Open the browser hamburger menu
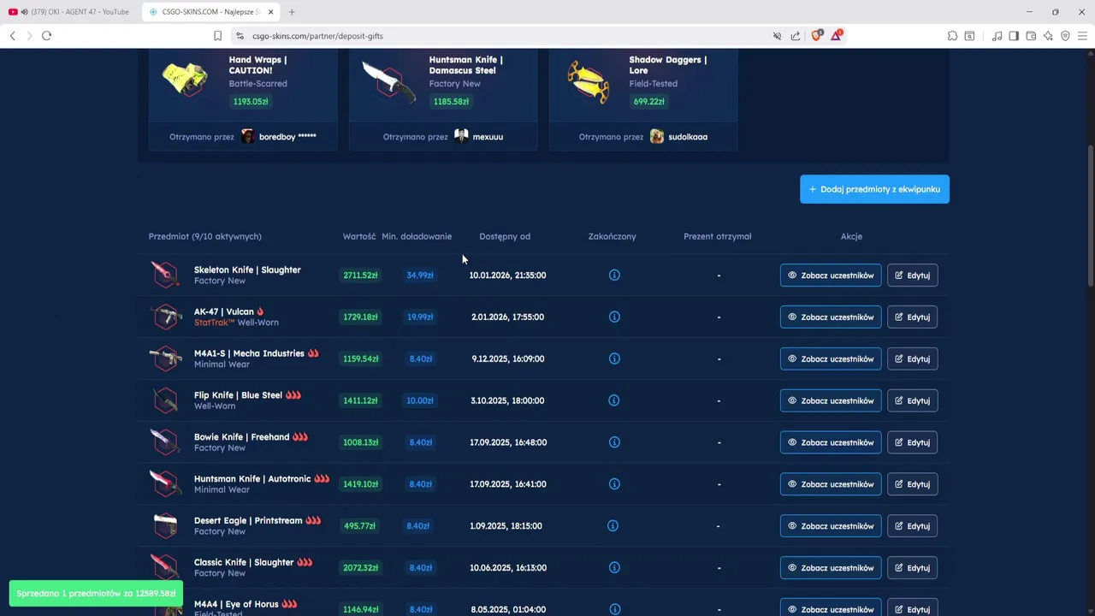This screenshot has height=616, width=1095. (1082, 36)
